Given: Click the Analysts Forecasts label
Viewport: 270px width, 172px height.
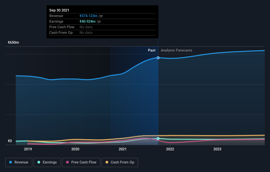Looking at the screenshot, I should pos(177,50).
